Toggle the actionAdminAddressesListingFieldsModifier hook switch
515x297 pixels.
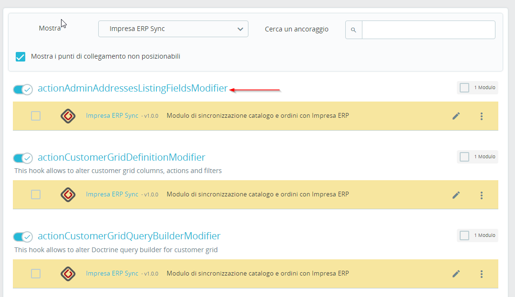point(23,89)
